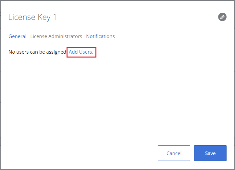Click the License Key 1 title

tap(32, 17)
